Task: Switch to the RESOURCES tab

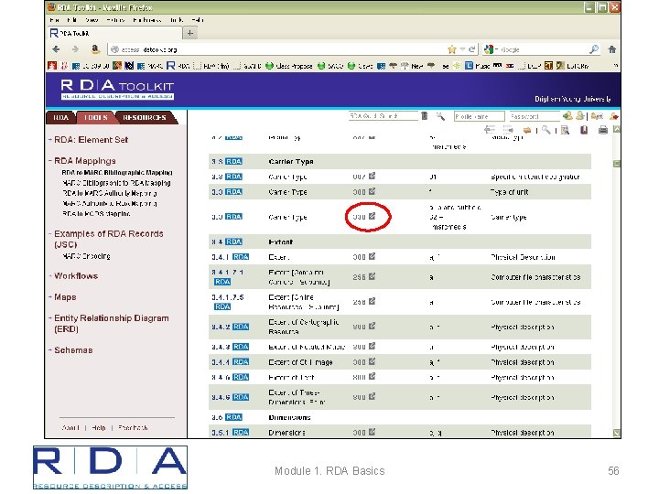Action: 145,118
